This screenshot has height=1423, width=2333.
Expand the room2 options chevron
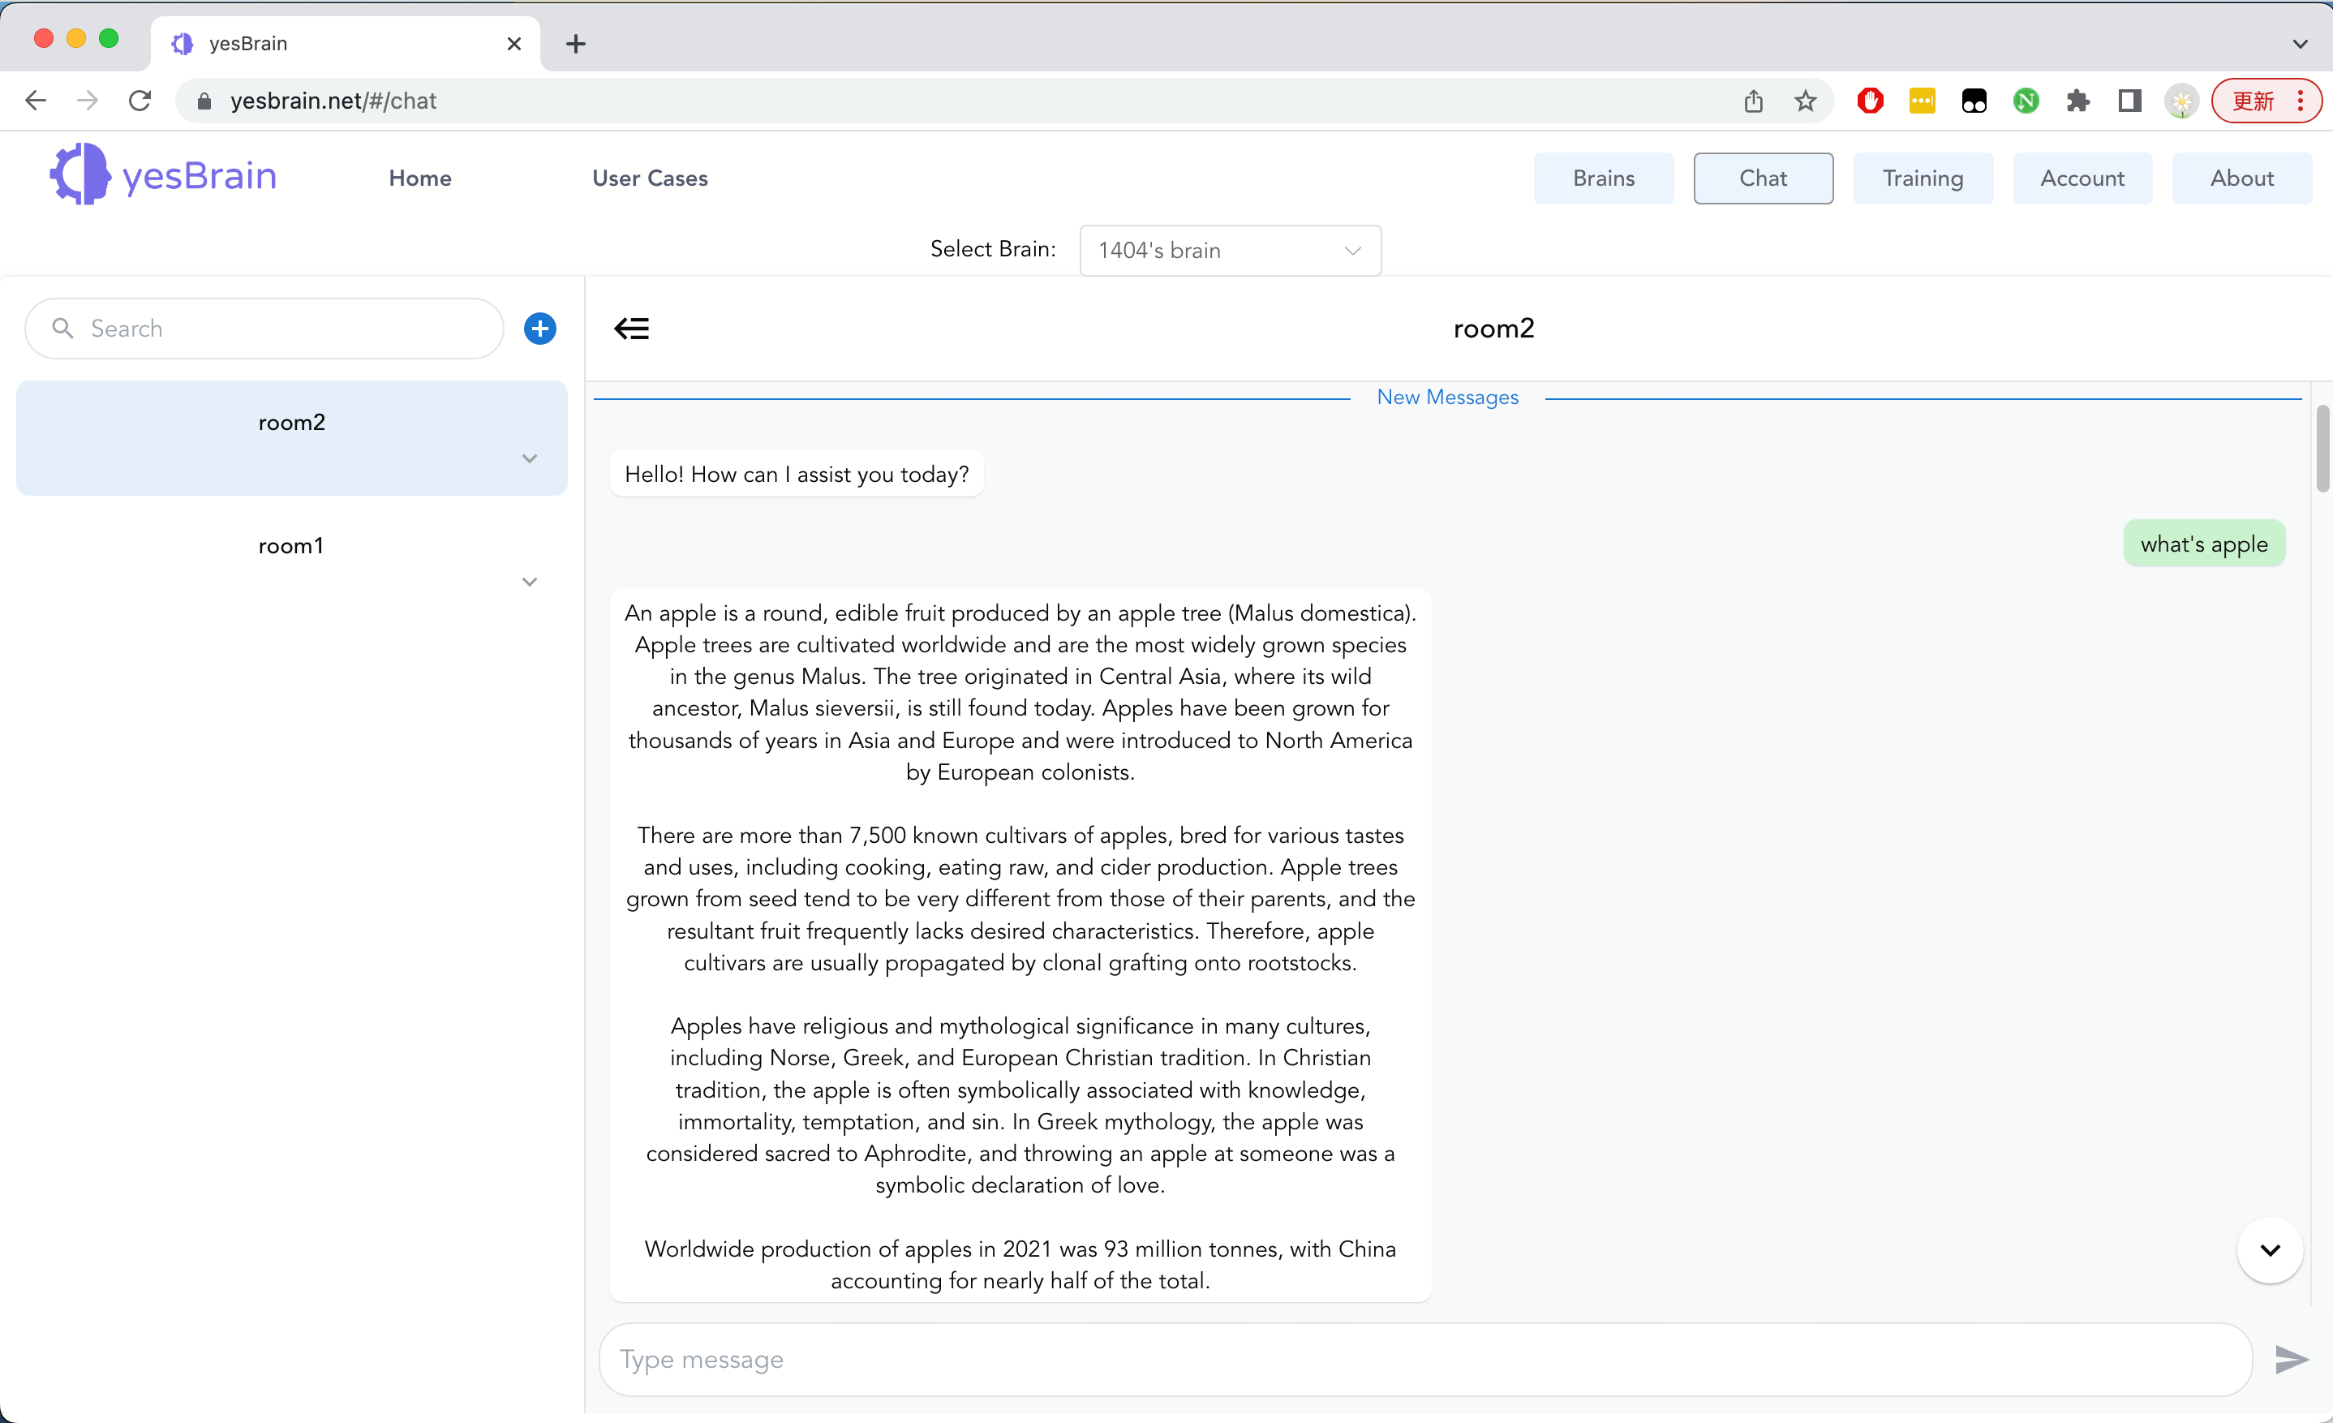tap(529, 458)
